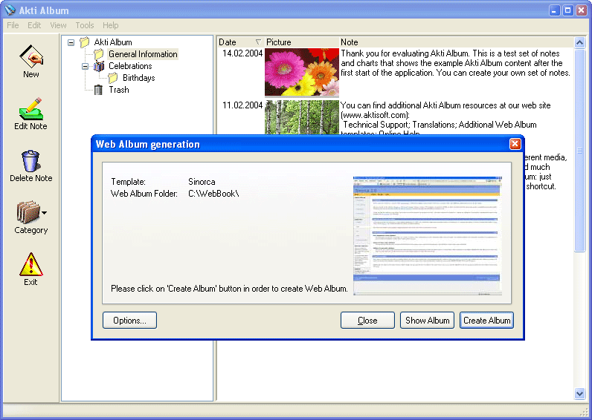Click the Birthdays folder icon
The height and width of the screenshot is (420, 592).
point(113,78)
